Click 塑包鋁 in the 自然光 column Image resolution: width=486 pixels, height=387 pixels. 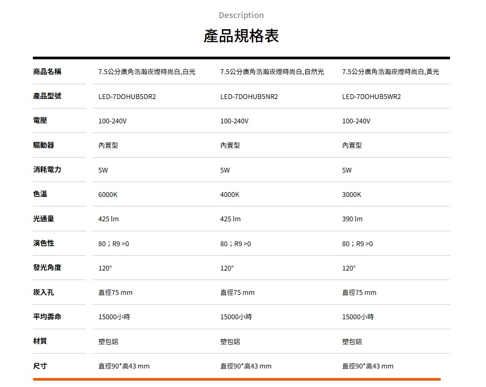coord(230,341)
